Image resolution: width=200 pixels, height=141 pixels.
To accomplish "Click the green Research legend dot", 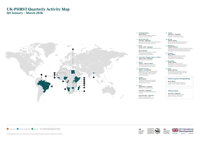I will coord(32,129).
